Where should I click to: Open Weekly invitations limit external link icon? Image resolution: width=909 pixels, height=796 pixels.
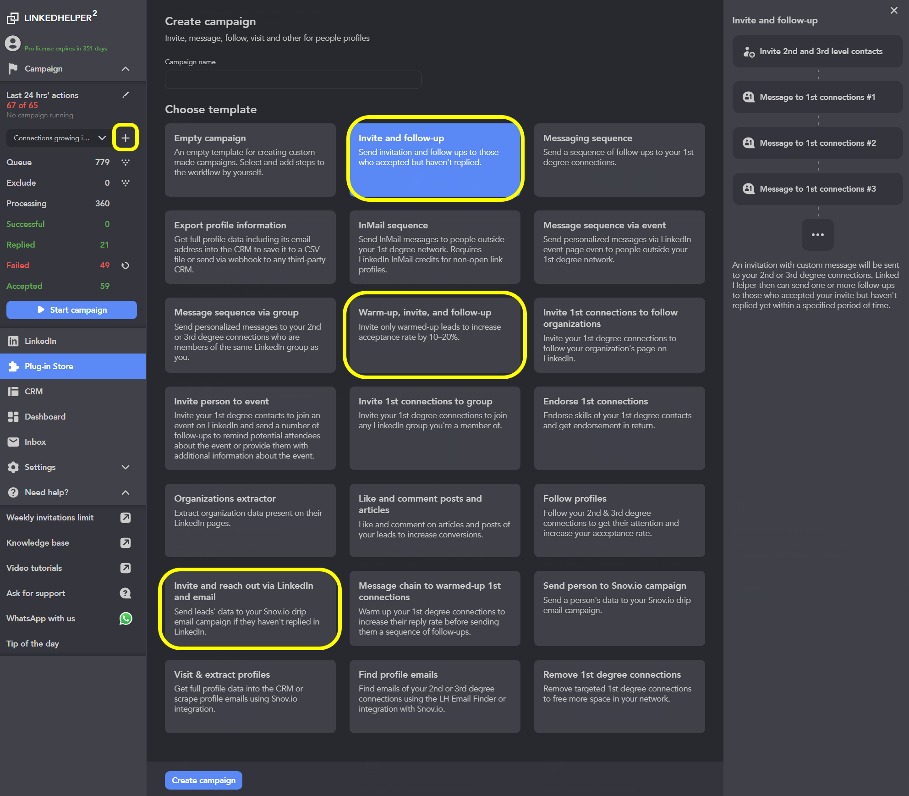(126, 518)
